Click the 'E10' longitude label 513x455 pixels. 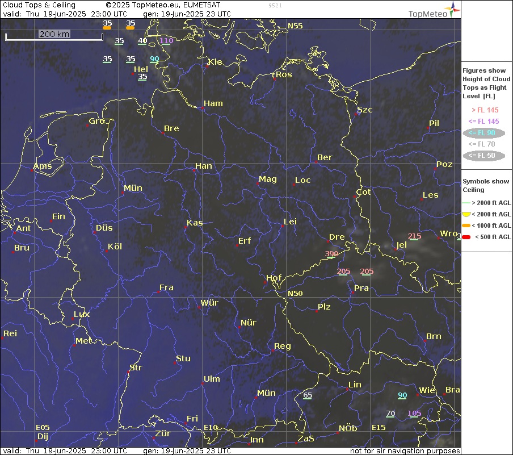click(211, 428)
